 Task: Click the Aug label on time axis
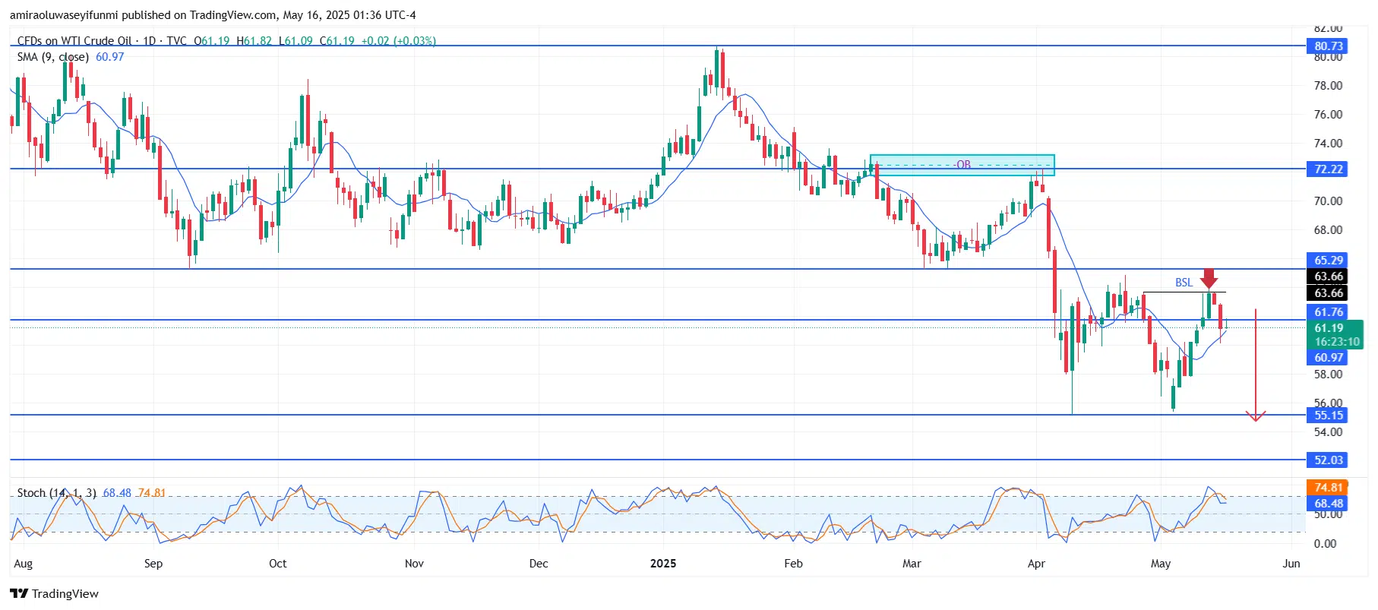click(x=24, y=564)
